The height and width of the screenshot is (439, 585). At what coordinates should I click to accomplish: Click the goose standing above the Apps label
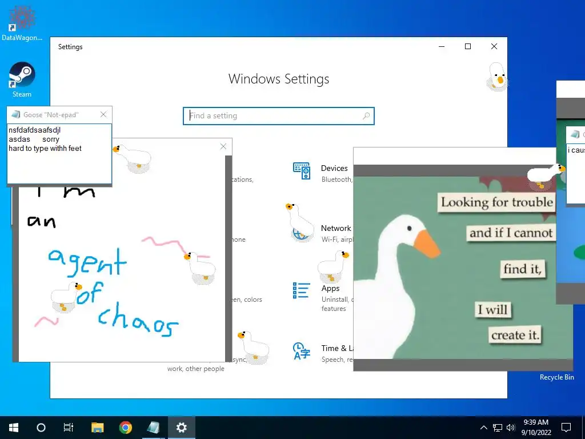[333, 266]
